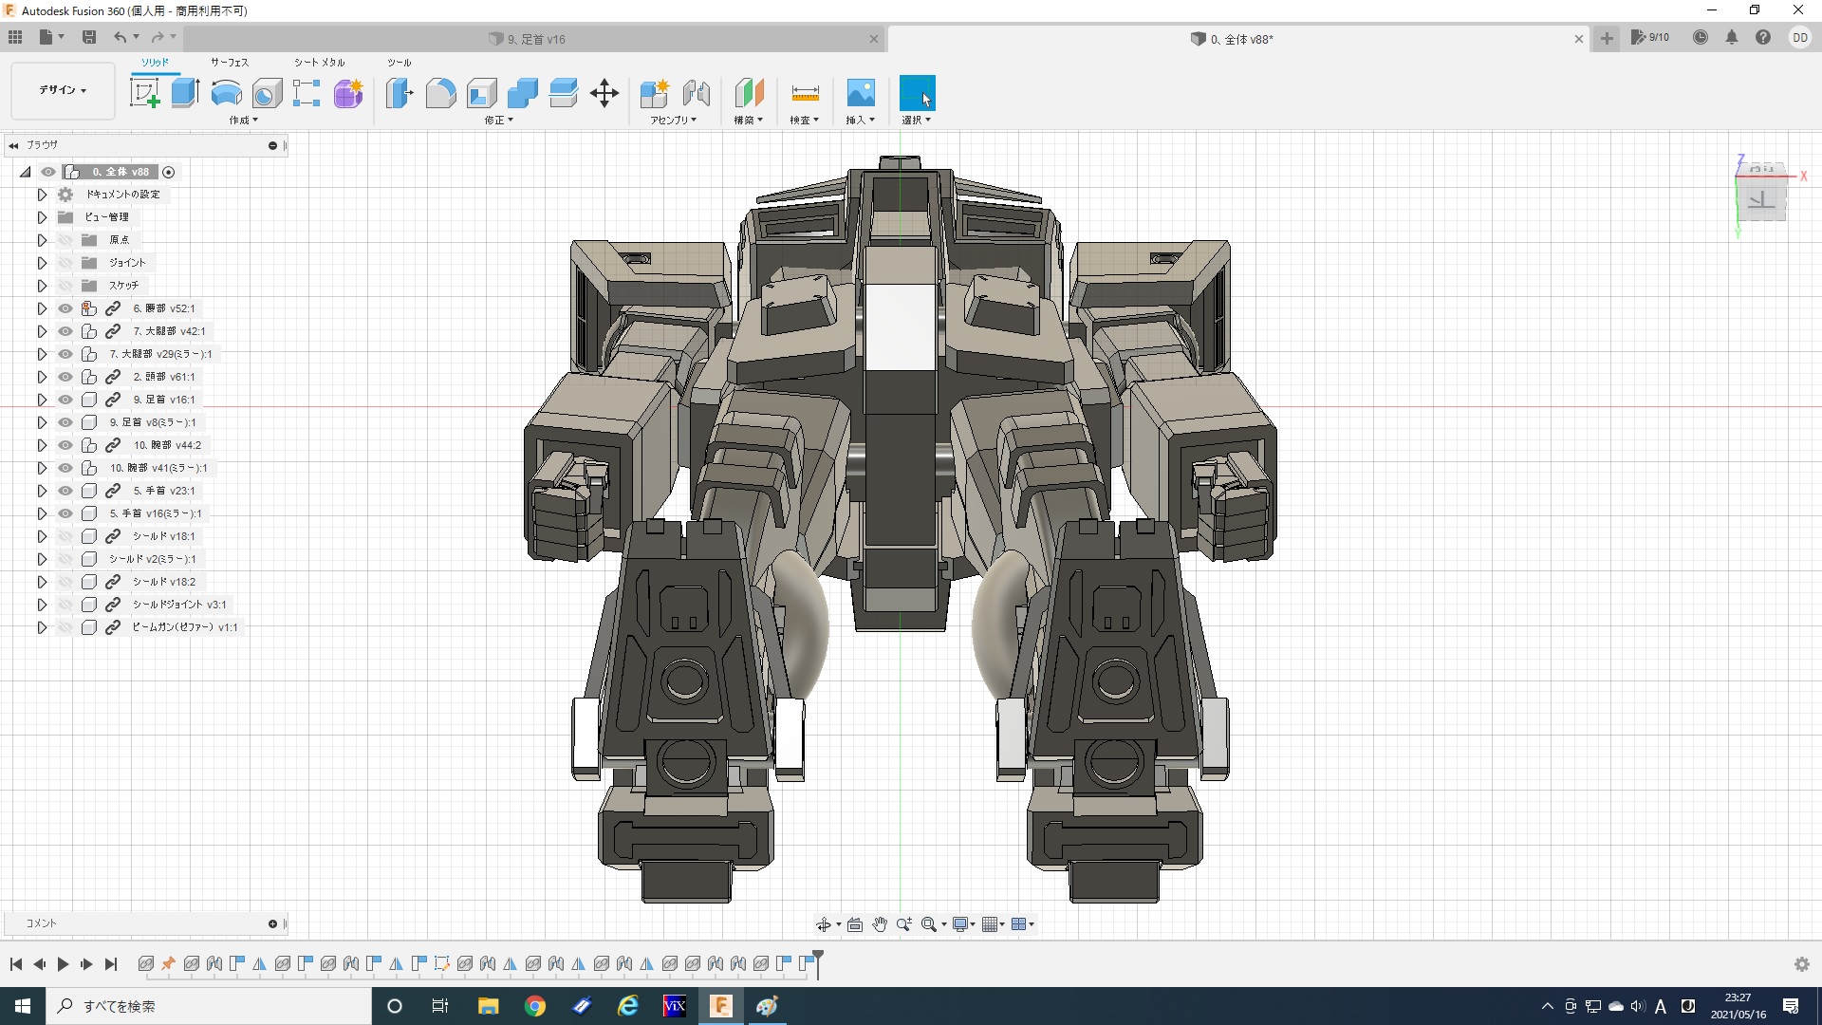
Task: Select the Pan hand tool in the navigation bar
Action: (880, 924)
